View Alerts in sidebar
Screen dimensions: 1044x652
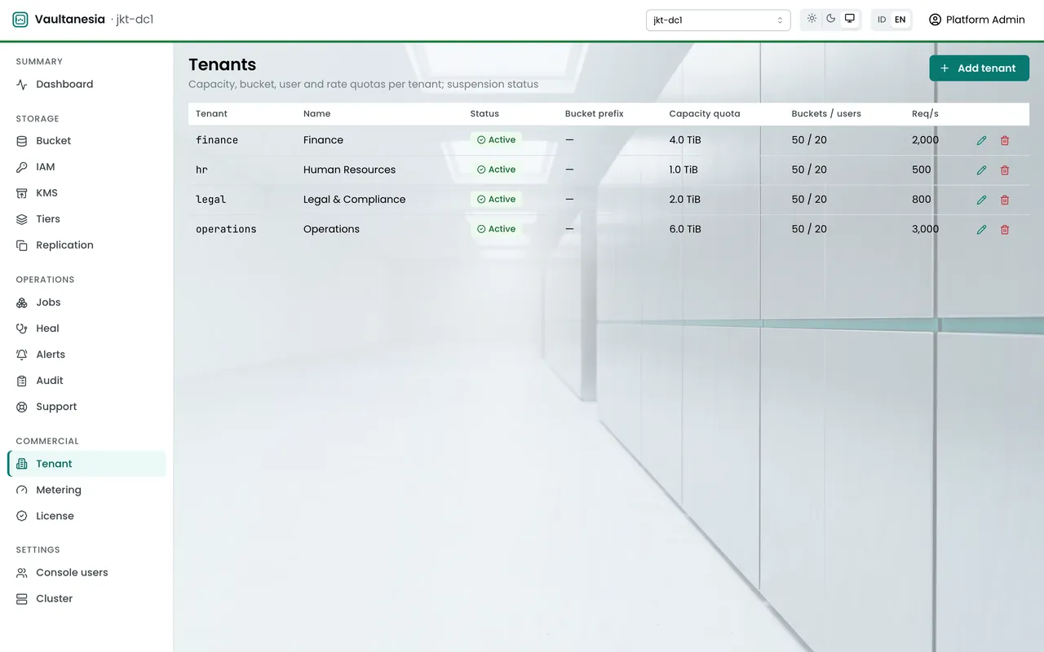coord(86,355)
